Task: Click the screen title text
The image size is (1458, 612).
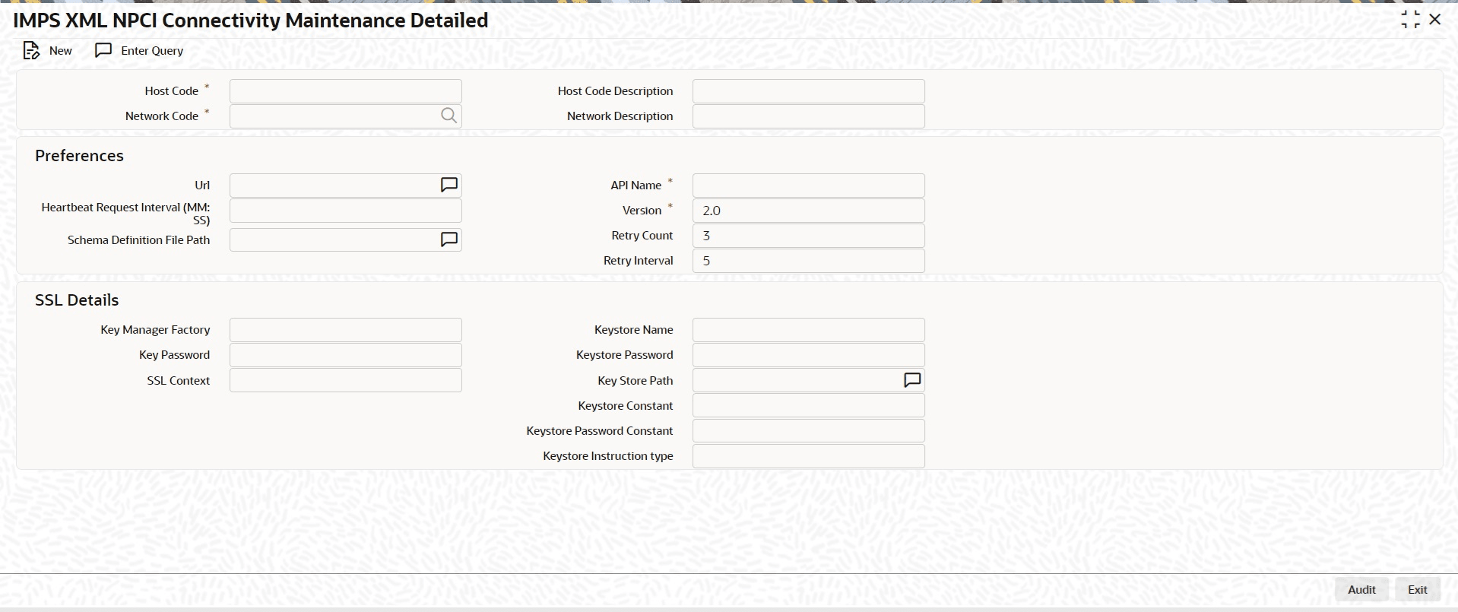Action: (251, 21)
